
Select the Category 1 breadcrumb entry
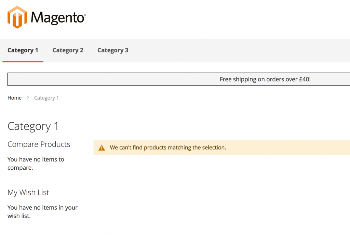pos(46,98)
